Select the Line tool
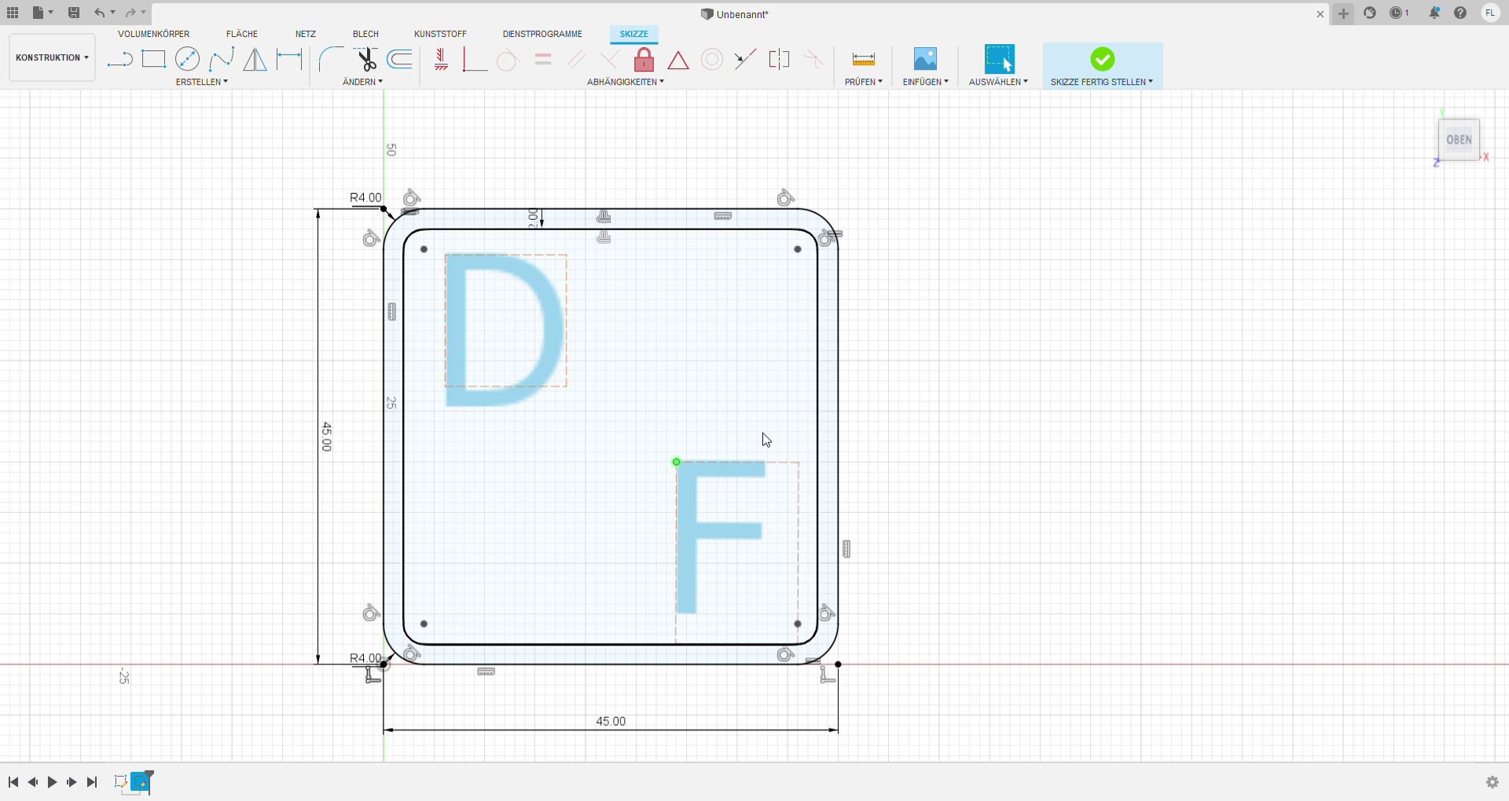Image resolution: width=1509 pixels, height=801 pixels. click(119, 59)
